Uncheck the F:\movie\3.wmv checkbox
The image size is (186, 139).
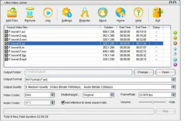click(7, 40)
